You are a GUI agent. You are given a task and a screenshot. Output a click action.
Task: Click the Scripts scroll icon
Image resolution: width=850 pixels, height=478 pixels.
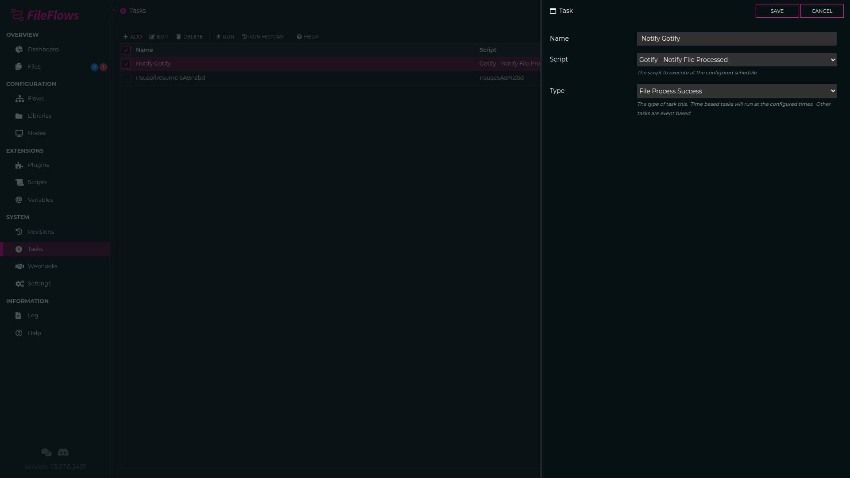[19, 182]
